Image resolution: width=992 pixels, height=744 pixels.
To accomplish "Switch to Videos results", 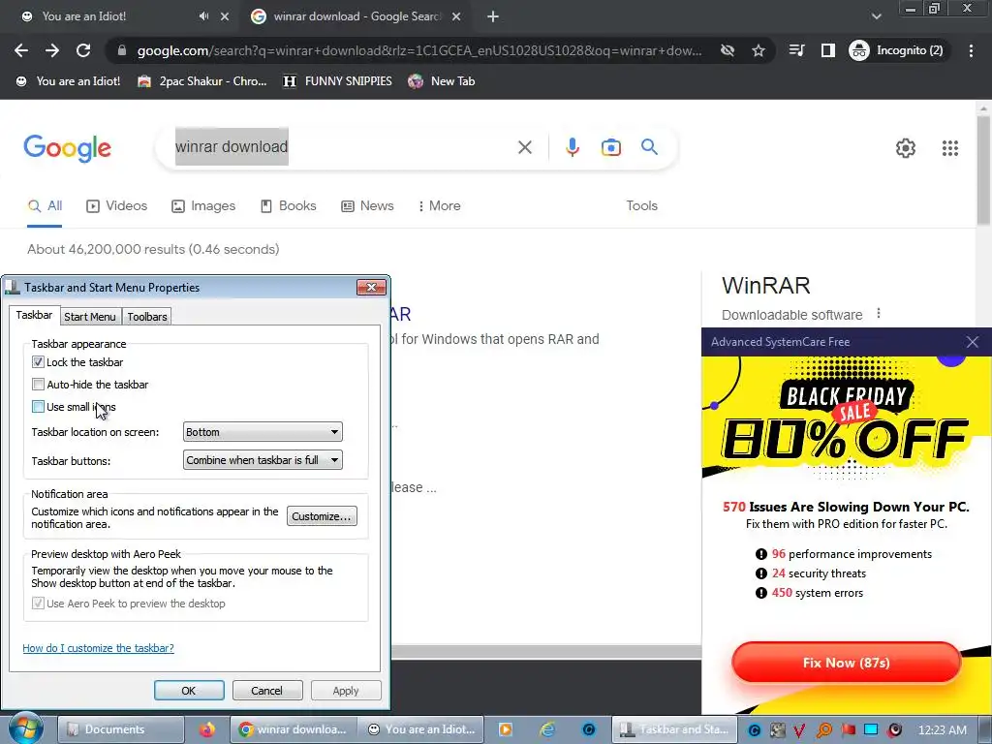I will [117, 206].
